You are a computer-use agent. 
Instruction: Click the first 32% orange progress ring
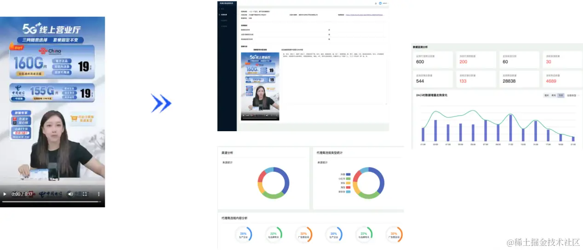coord(303,234)
